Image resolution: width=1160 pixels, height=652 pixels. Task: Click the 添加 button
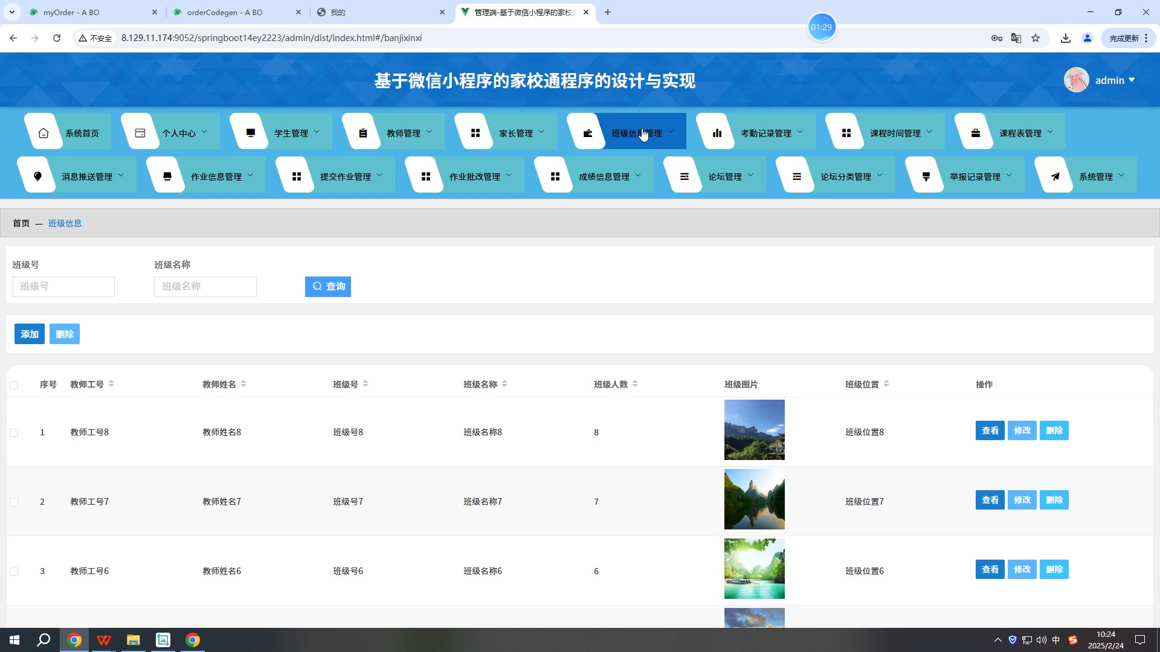30,334
